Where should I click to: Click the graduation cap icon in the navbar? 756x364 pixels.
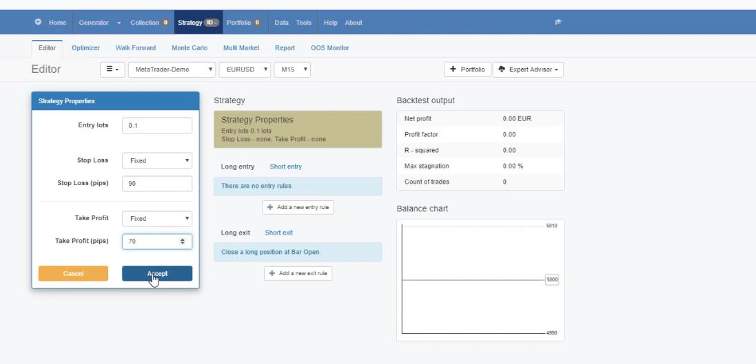(559, 23)
